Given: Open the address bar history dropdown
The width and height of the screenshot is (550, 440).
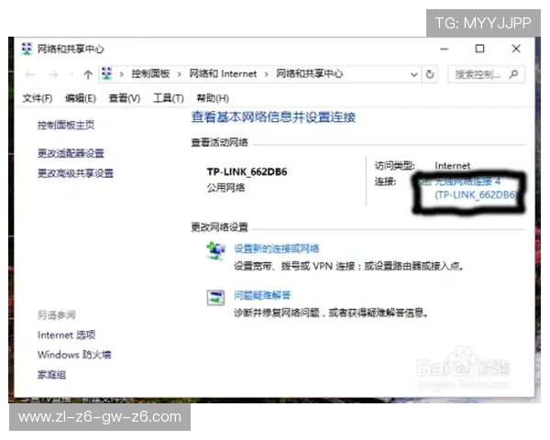Looking at the screenshot, I should (414, 75).
